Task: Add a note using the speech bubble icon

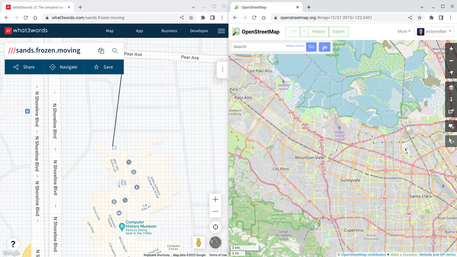Action: 451,126
